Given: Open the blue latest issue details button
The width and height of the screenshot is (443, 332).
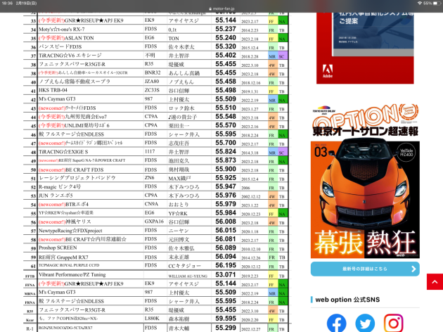Looking at the screenshot, I should coord(365,269).
